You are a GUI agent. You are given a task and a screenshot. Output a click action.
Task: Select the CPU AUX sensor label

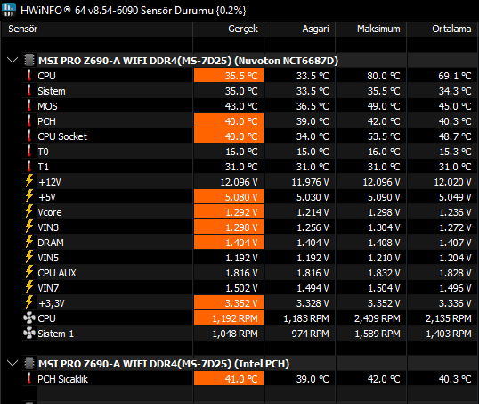(x=57, y=273)
